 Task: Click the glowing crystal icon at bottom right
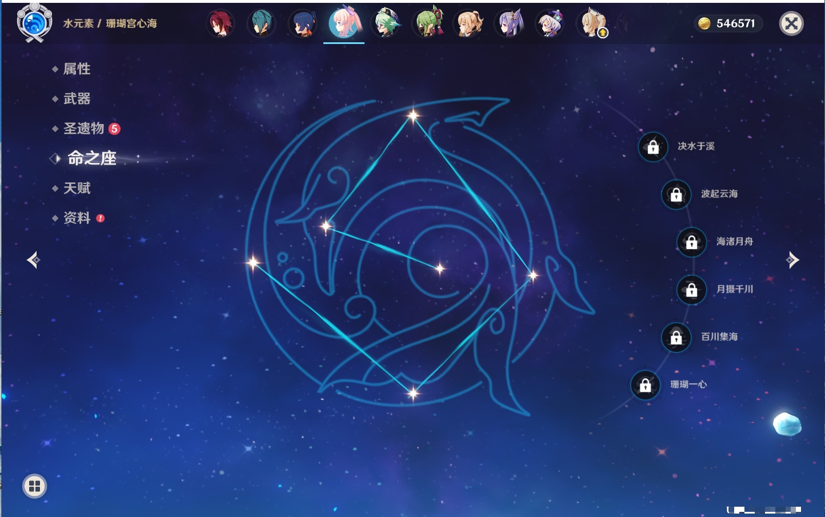787,424
